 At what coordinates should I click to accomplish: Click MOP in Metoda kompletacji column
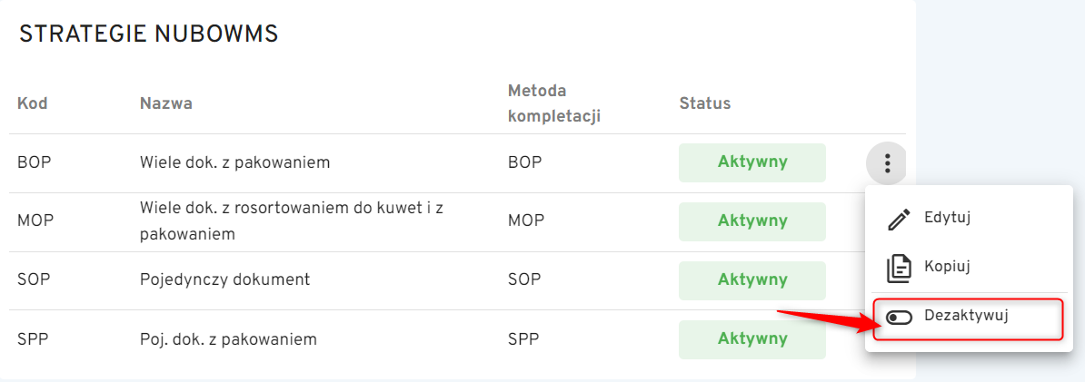coord(526,221)
